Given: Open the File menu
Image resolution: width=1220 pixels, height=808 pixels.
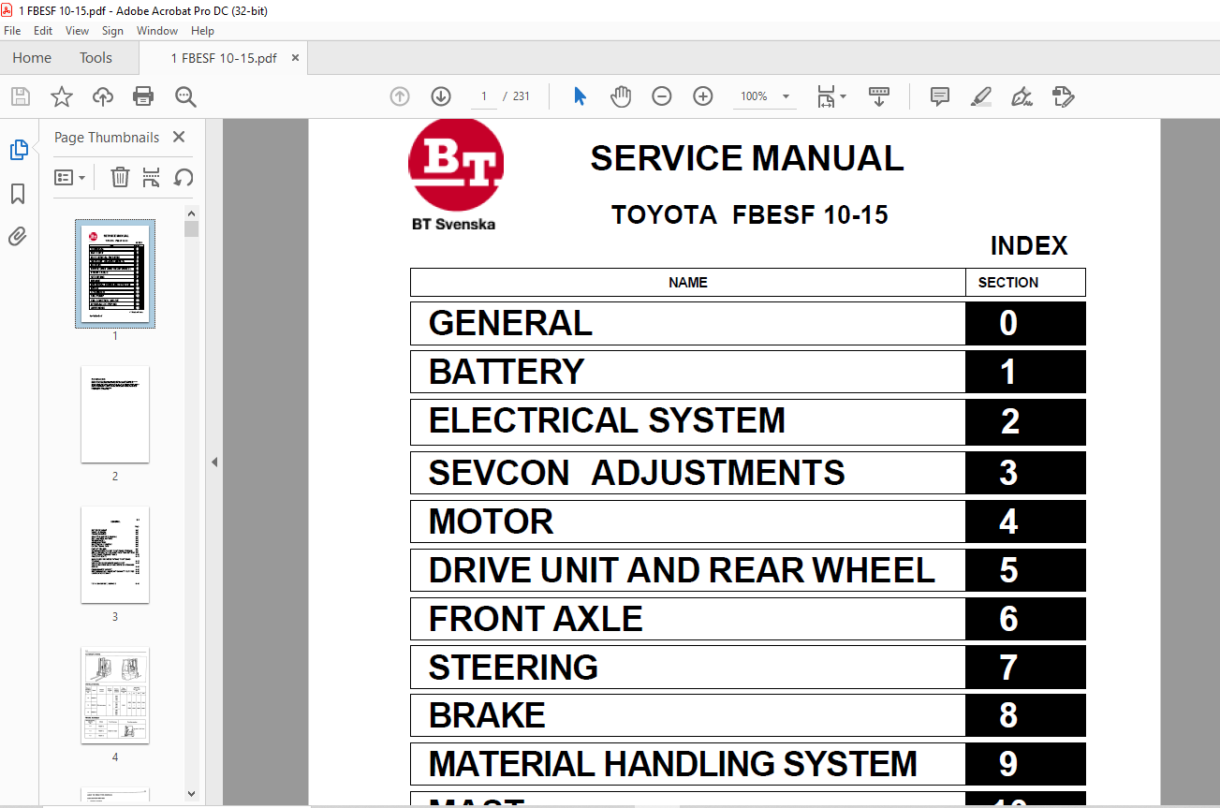Looking at the screenshot, I should (12, 31).
